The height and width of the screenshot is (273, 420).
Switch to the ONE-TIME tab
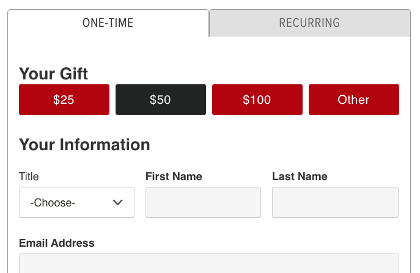108,23
